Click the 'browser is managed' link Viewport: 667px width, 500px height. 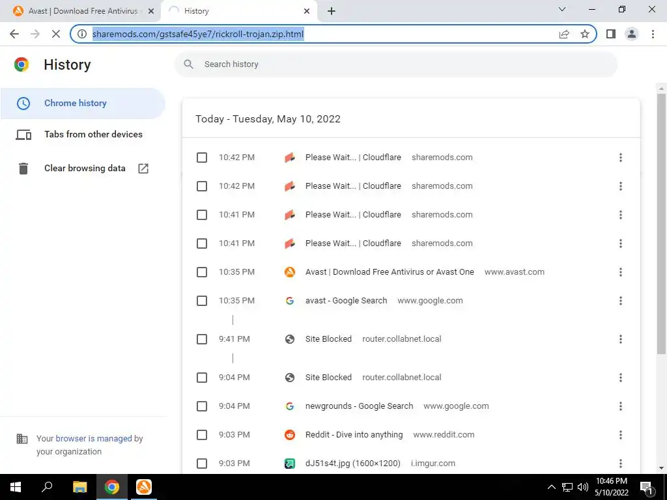point(94,438)
